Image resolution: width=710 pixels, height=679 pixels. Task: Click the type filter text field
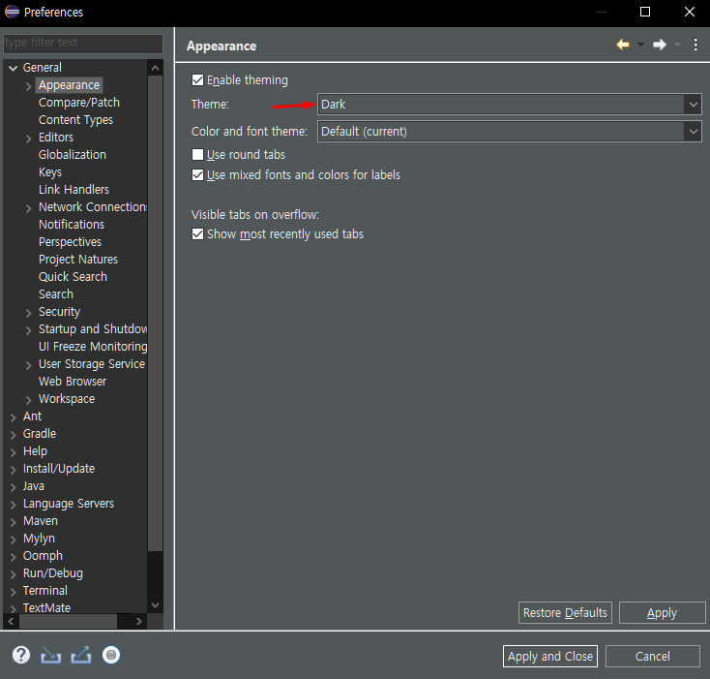(x=83, y=43)
